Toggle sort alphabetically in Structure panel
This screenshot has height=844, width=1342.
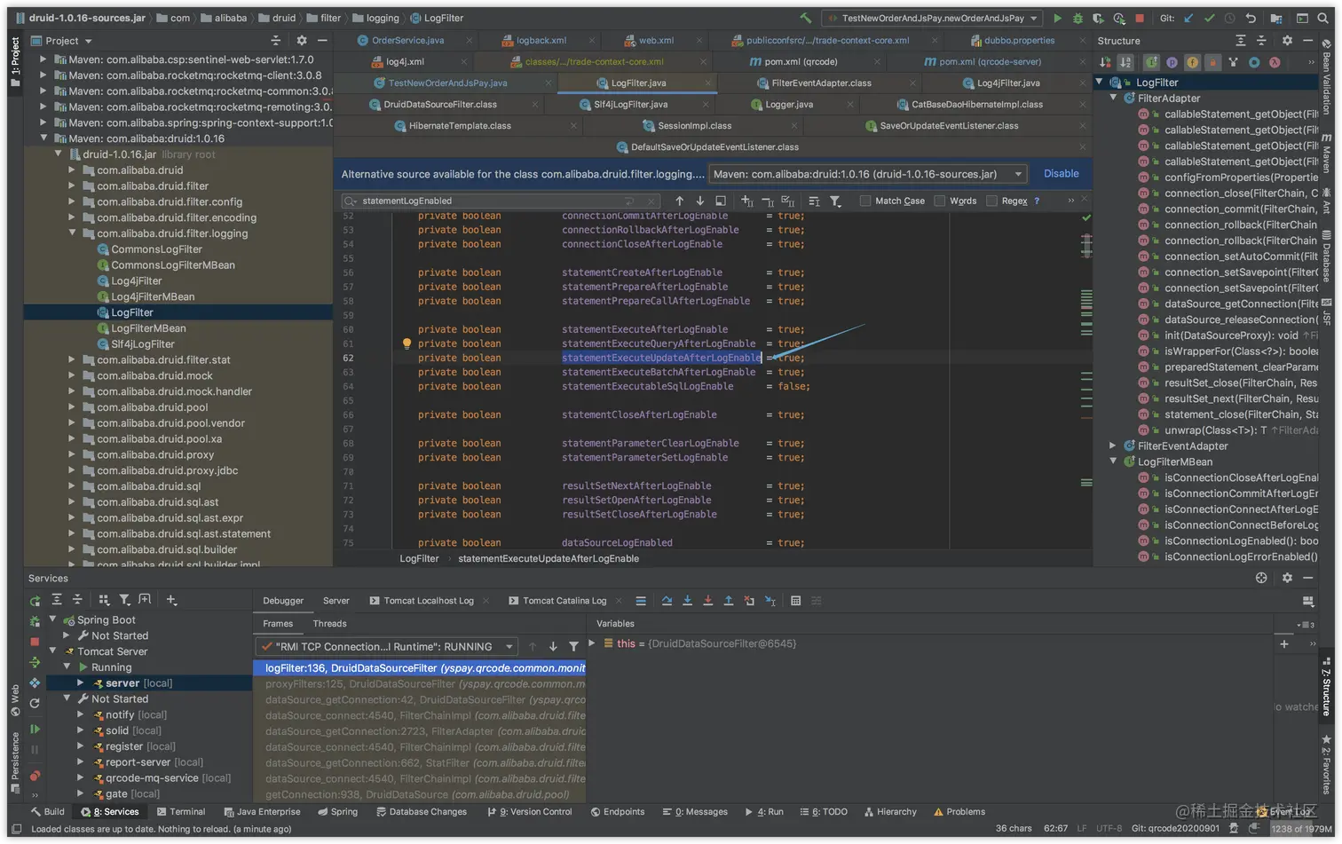point(1125,62)
